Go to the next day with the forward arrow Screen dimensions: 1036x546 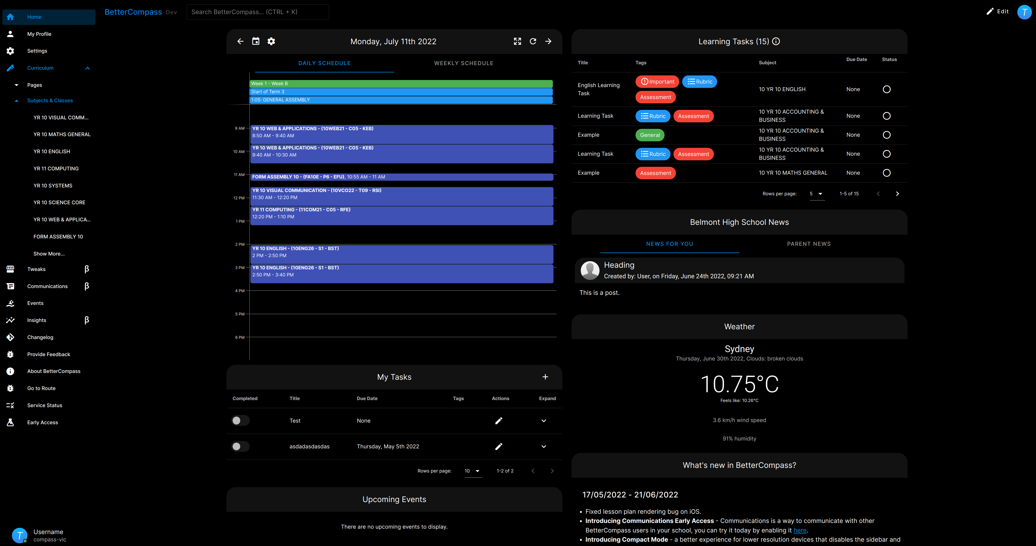click(548, 41)
